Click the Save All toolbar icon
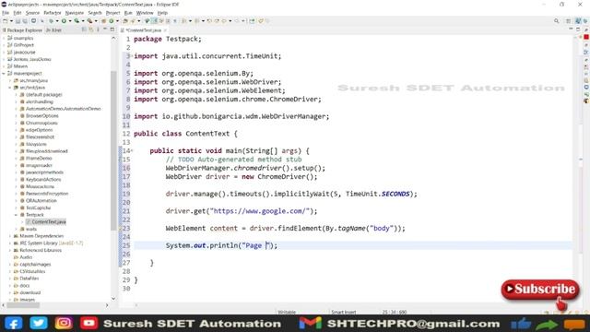This screenshot has width=590, height=332. 25,21
